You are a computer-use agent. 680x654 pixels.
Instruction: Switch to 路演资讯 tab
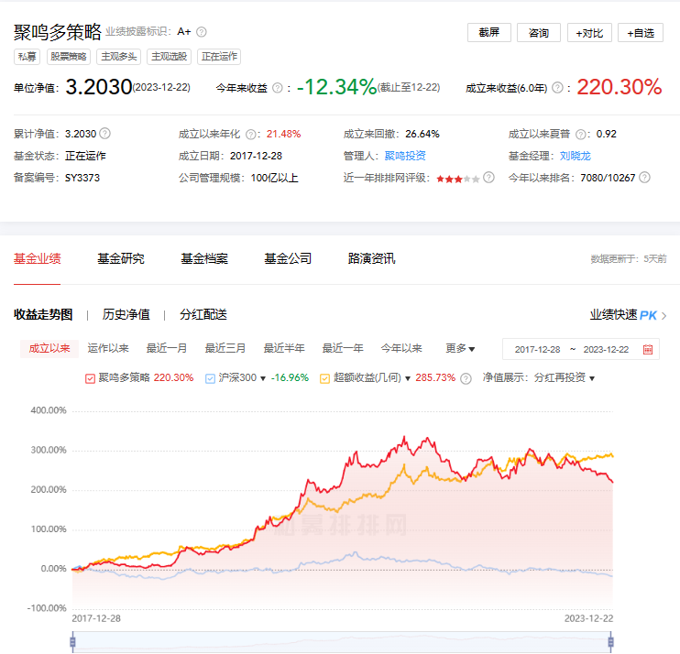(x=372, y=258)
